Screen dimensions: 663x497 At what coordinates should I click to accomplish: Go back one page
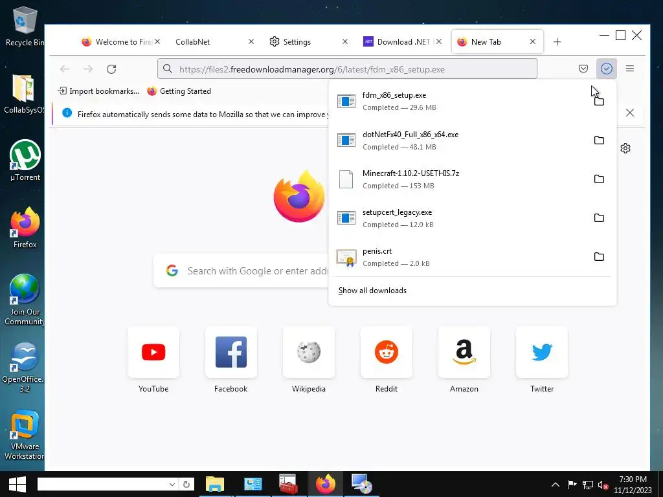(x=65, y=69)
